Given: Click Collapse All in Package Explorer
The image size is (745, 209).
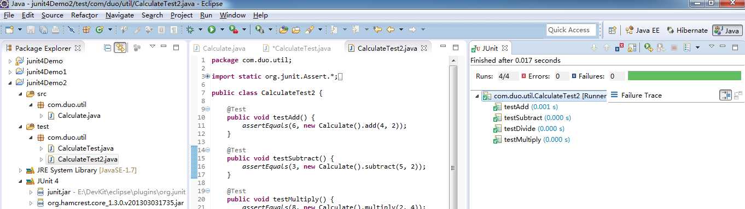Looking at the screenshot, I should pos(107,48).
